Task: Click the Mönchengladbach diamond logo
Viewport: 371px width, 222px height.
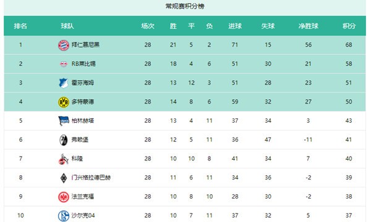Action: point(64,178)
